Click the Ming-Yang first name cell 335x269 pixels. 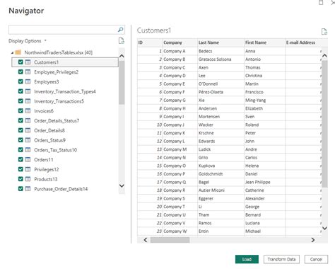coord(264,100)
